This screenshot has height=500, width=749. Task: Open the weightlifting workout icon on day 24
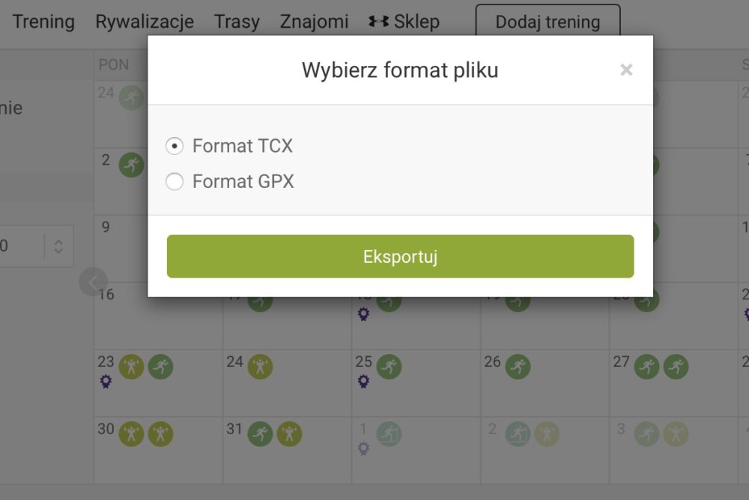(x=261, y=367)
